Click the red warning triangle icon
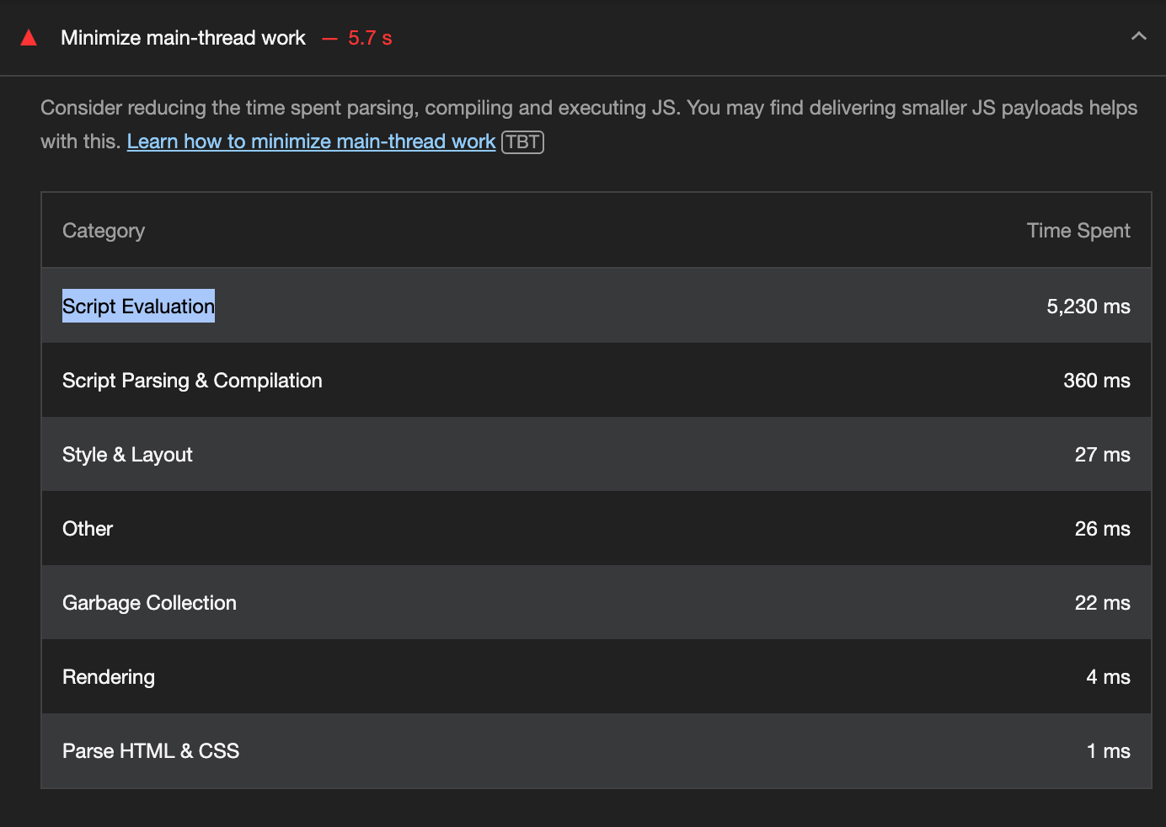This screenshot has height=827, width=1166. [29, 37]
